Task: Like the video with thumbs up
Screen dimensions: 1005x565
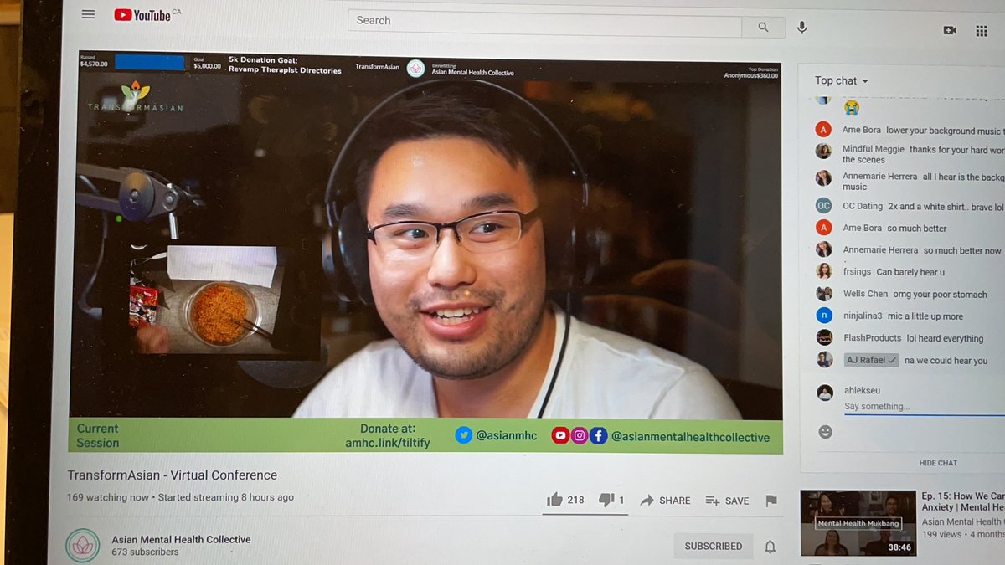Action: pyautogui.click(x=554, y=500)
